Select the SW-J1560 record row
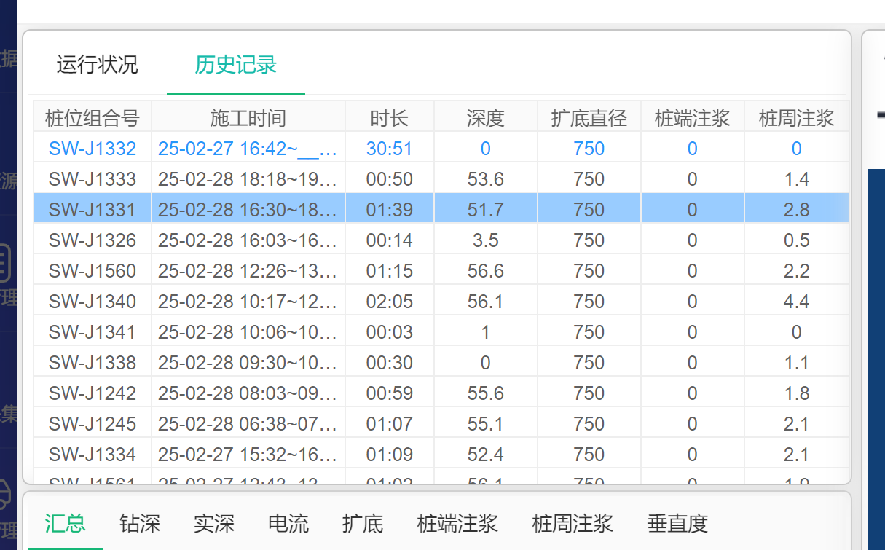 pos(92,271)
